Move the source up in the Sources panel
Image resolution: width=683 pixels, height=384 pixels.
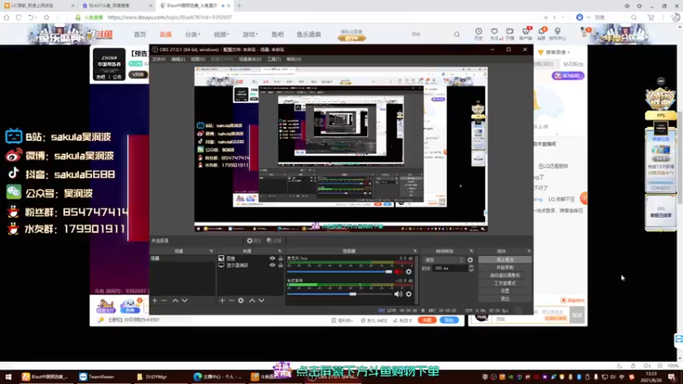pos(252,300)
